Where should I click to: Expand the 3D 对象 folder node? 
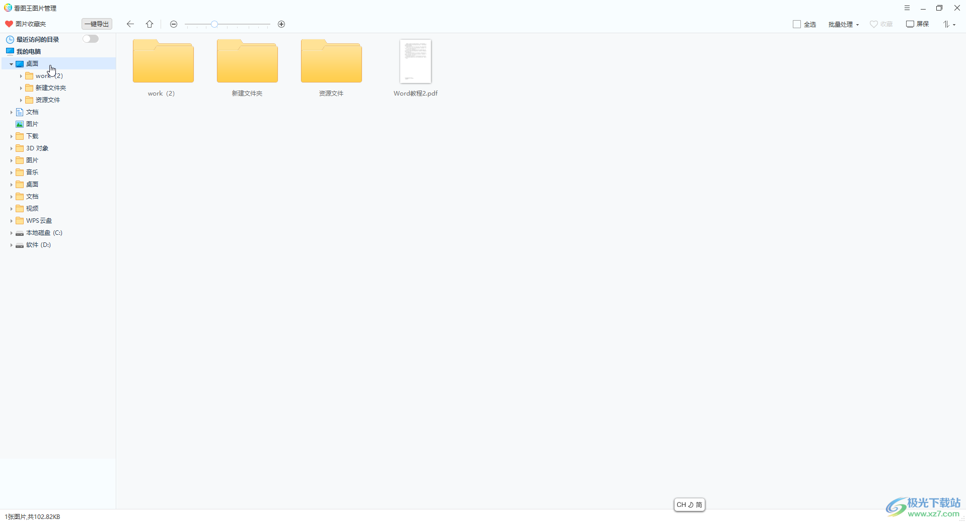point(11,148)
